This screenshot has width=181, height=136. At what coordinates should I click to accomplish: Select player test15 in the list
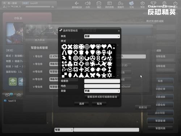(x=12, y=101)
